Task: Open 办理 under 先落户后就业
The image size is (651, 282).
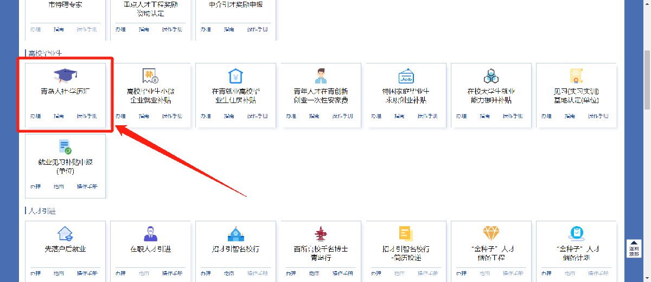Action: 36,273
